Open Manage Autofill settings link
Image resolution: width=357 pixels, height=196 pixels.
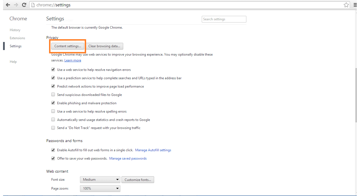[153, 150]
